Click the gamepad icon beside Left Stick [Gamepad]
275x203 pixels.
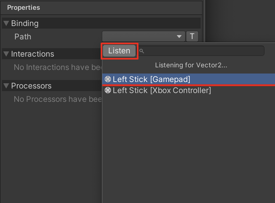click(108, 79)
